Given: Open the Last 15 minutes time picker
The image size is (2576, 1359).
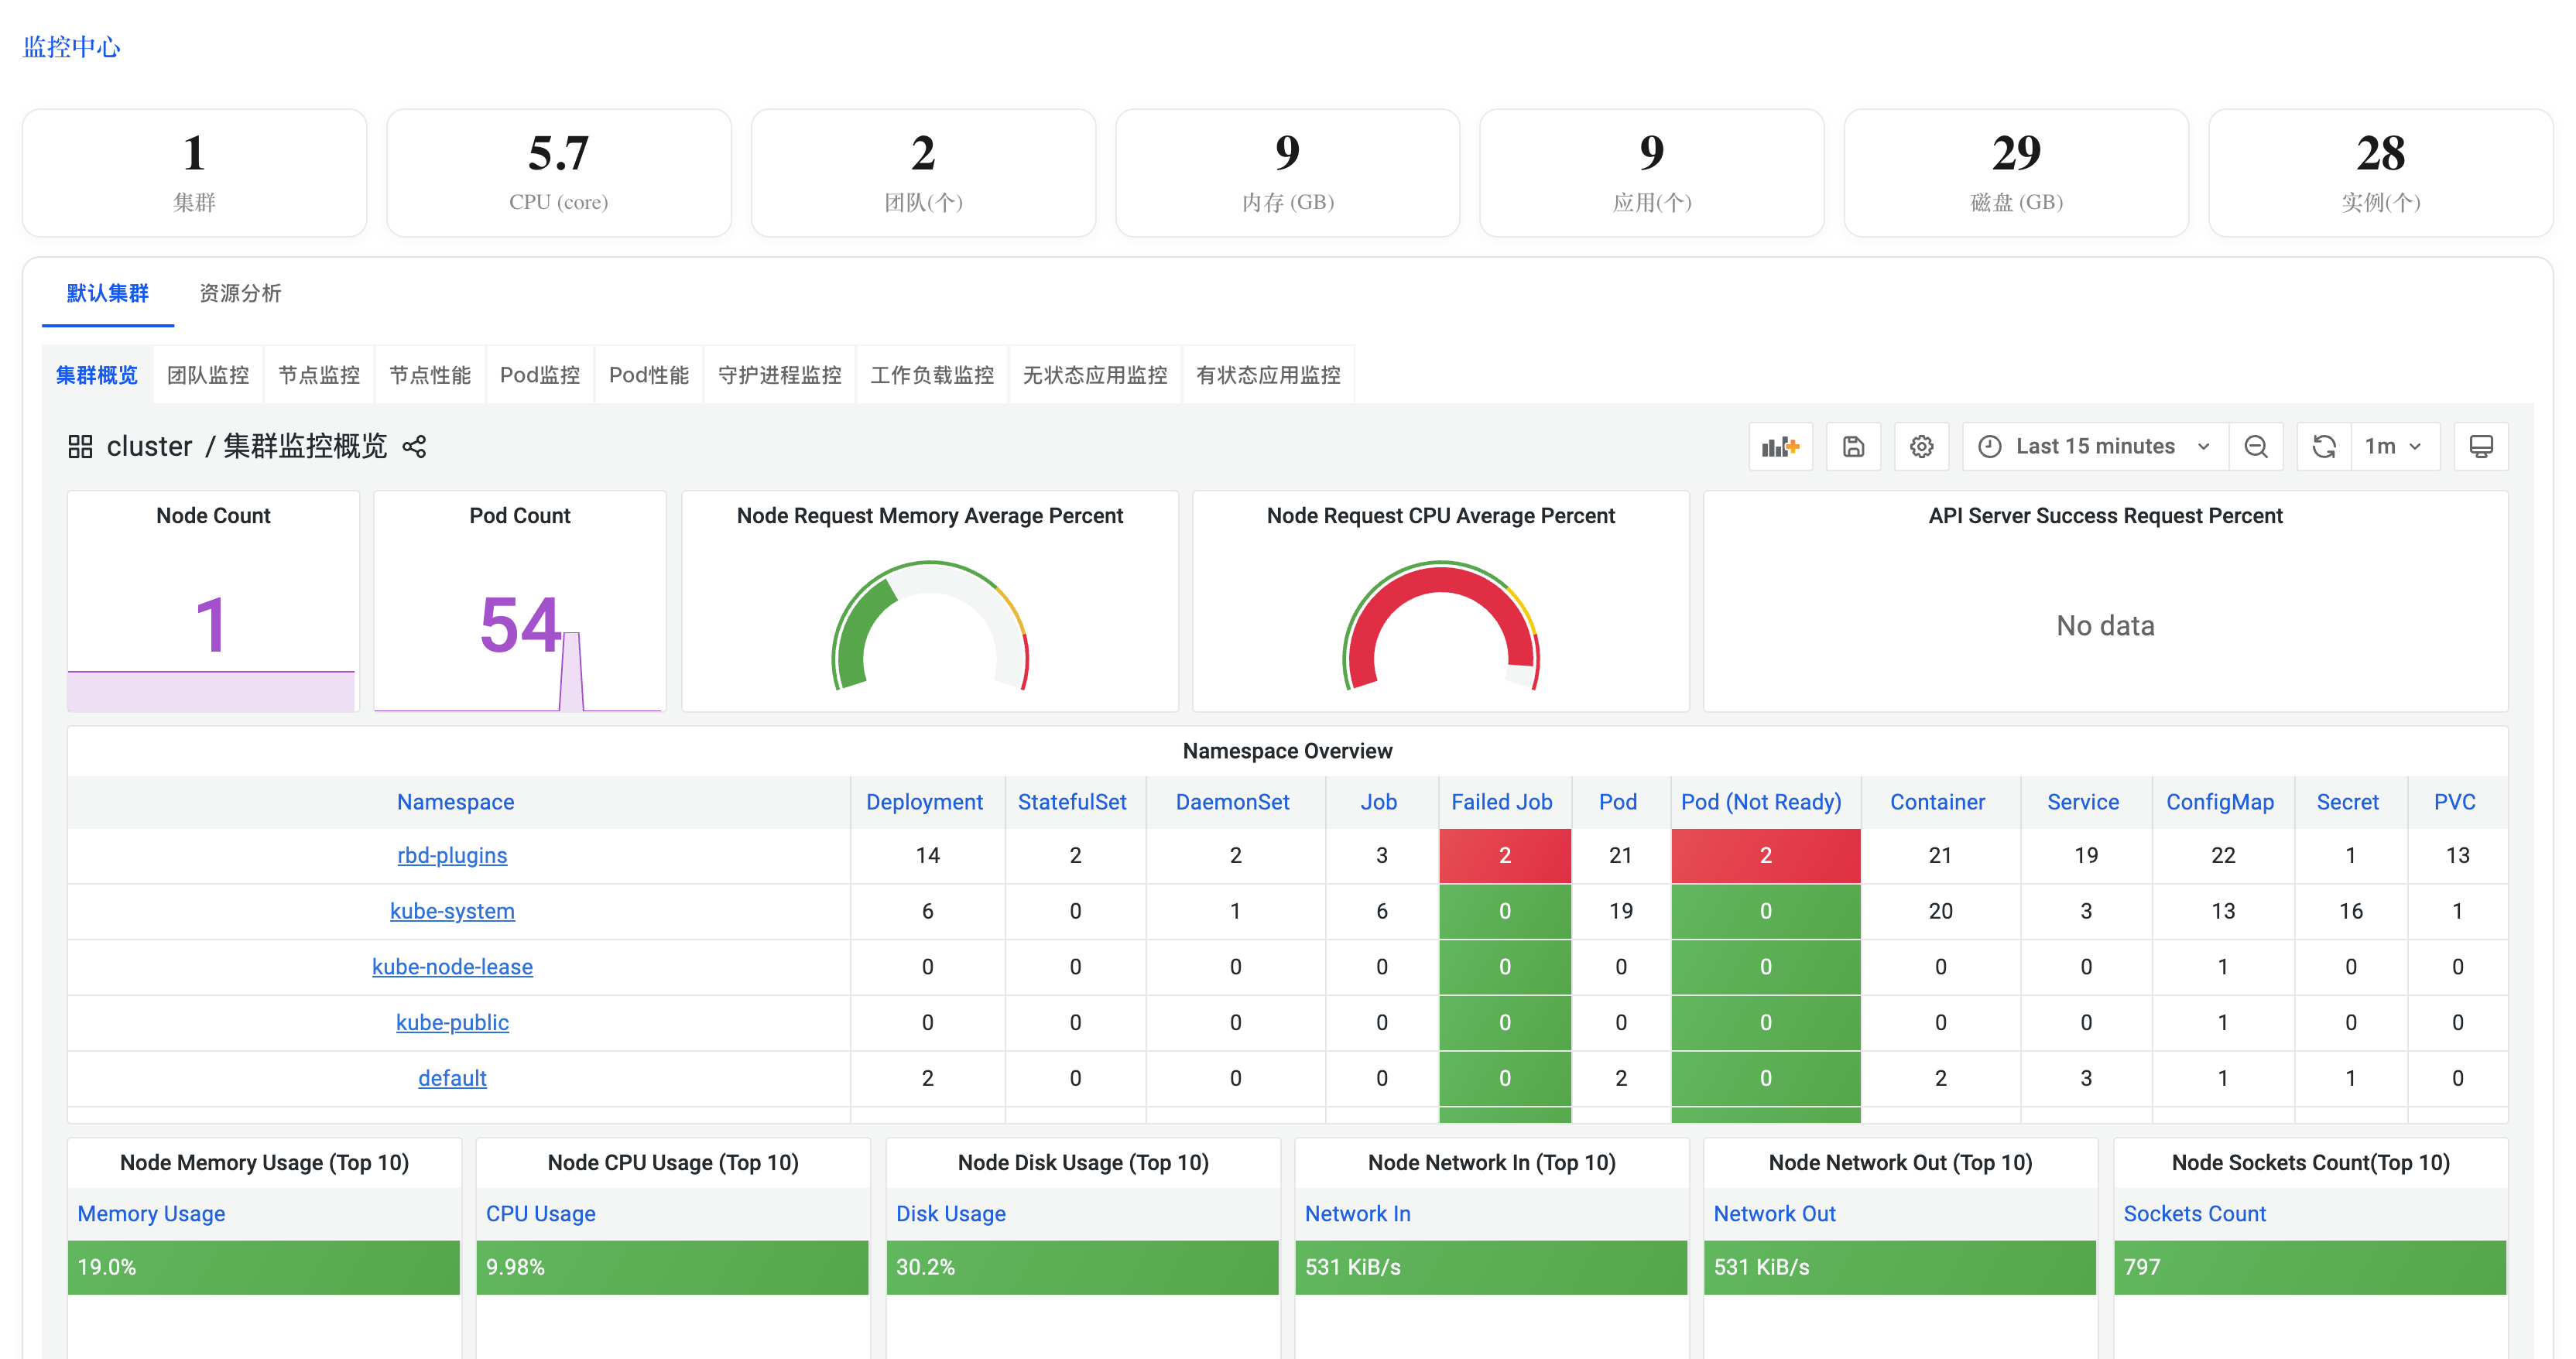Looking at the screenshot, I should pyautogui.click(x=2095, y=446).
